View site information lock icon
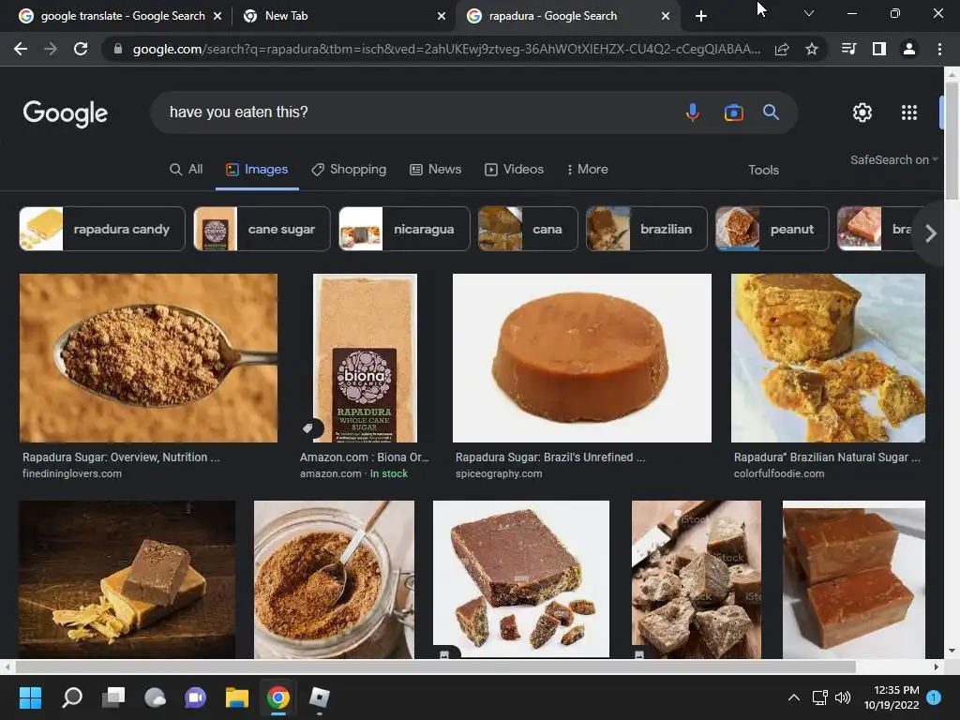The width and height of the screenshot is (960, 720). [118, 49]
